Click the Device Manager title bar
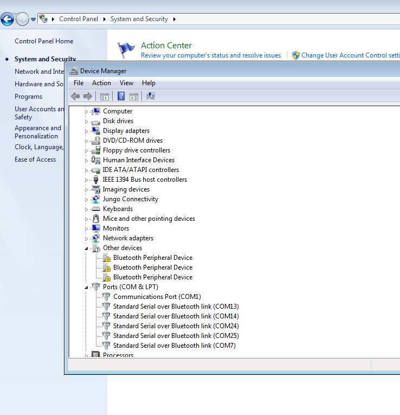 coord(233,71)
